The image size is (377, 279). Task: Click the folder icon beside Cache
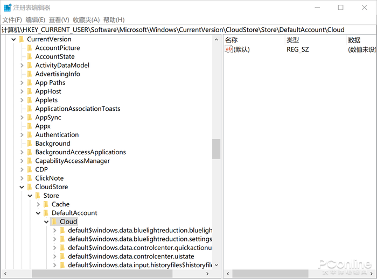pos(46,204)
